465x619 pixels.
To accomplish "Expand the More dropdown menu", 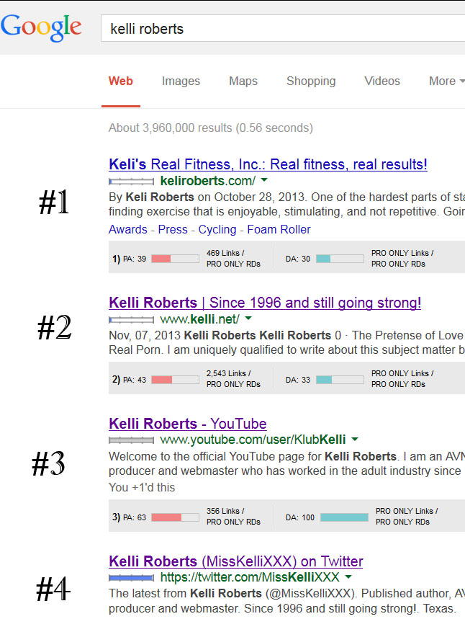I will (446, 81).
